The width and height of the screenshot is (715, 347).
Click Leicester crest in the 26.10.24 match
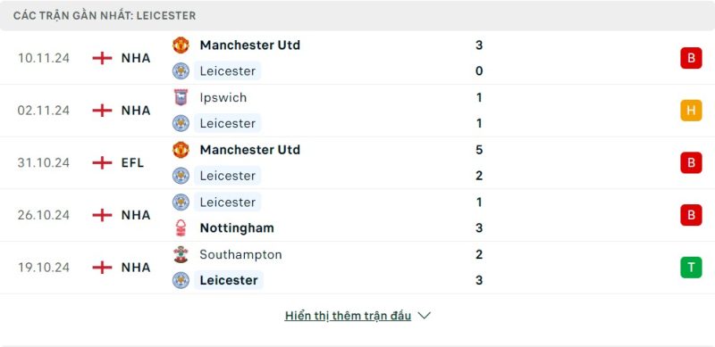tap(181, 202)
